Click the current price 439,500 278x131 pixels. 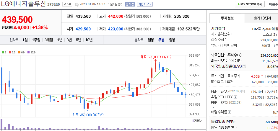click(17, 20)
